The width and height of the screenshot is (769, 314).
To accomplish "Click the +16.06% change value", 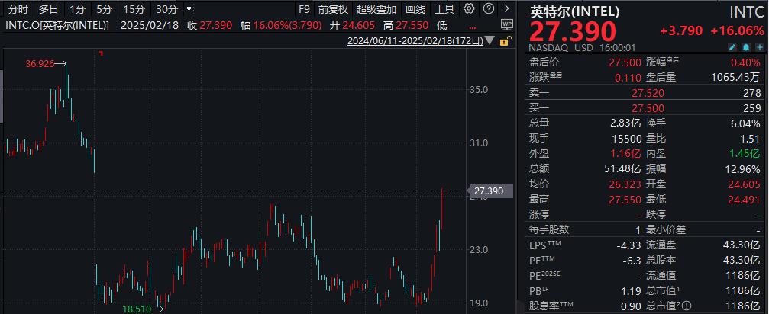I will coord(738,31).
